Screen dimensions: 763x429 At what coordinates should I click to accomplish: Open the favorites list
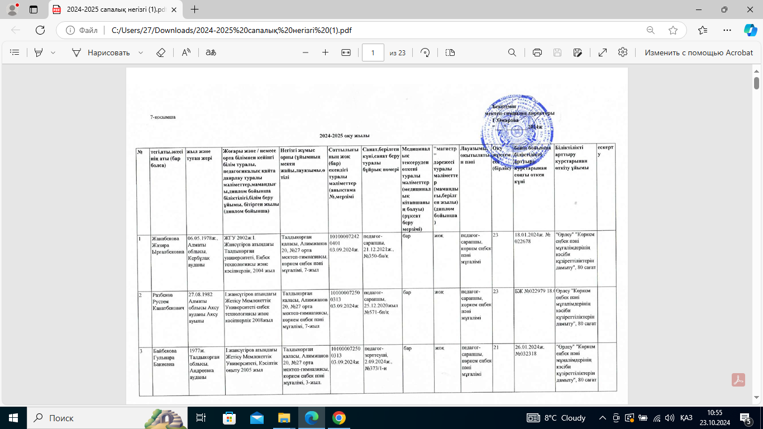[703, 30]
